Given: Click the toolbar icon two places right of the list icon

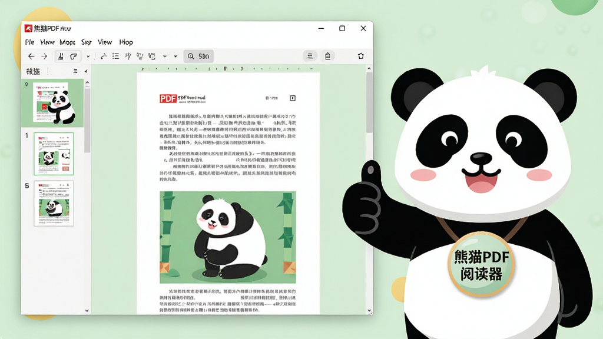Looking at the screenshot, I should pos(140,56).
